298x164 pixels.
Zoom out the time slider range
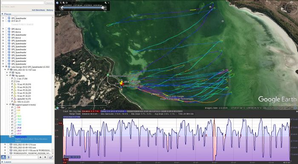pyautogui.click(x=60, y=3)
